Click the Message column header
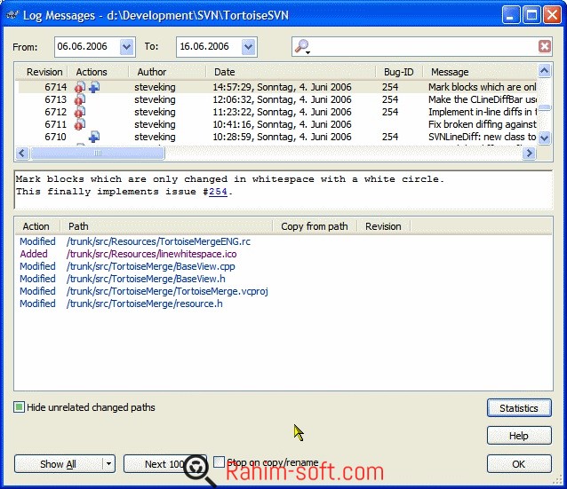The image size is (567, 489). point(480,72)
